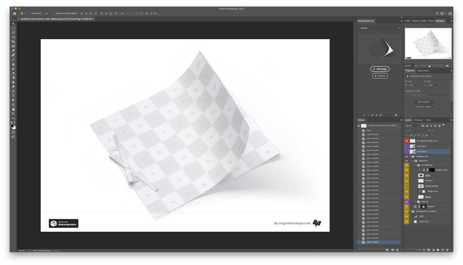Select the Crop tool
463x265 pixels.
click(13, 41)
